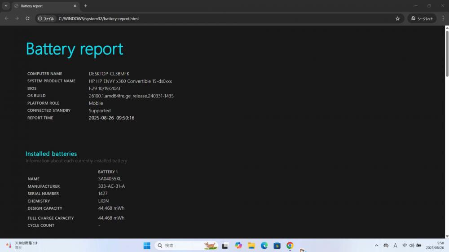Click BIOS value F.29 10/19/2023
449x252 pixels.
click(105, 88)
